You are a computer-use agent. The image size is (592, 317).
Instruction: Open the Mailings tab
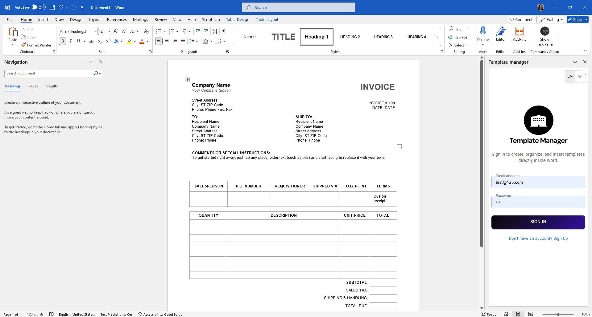click(x=140, y=19)
